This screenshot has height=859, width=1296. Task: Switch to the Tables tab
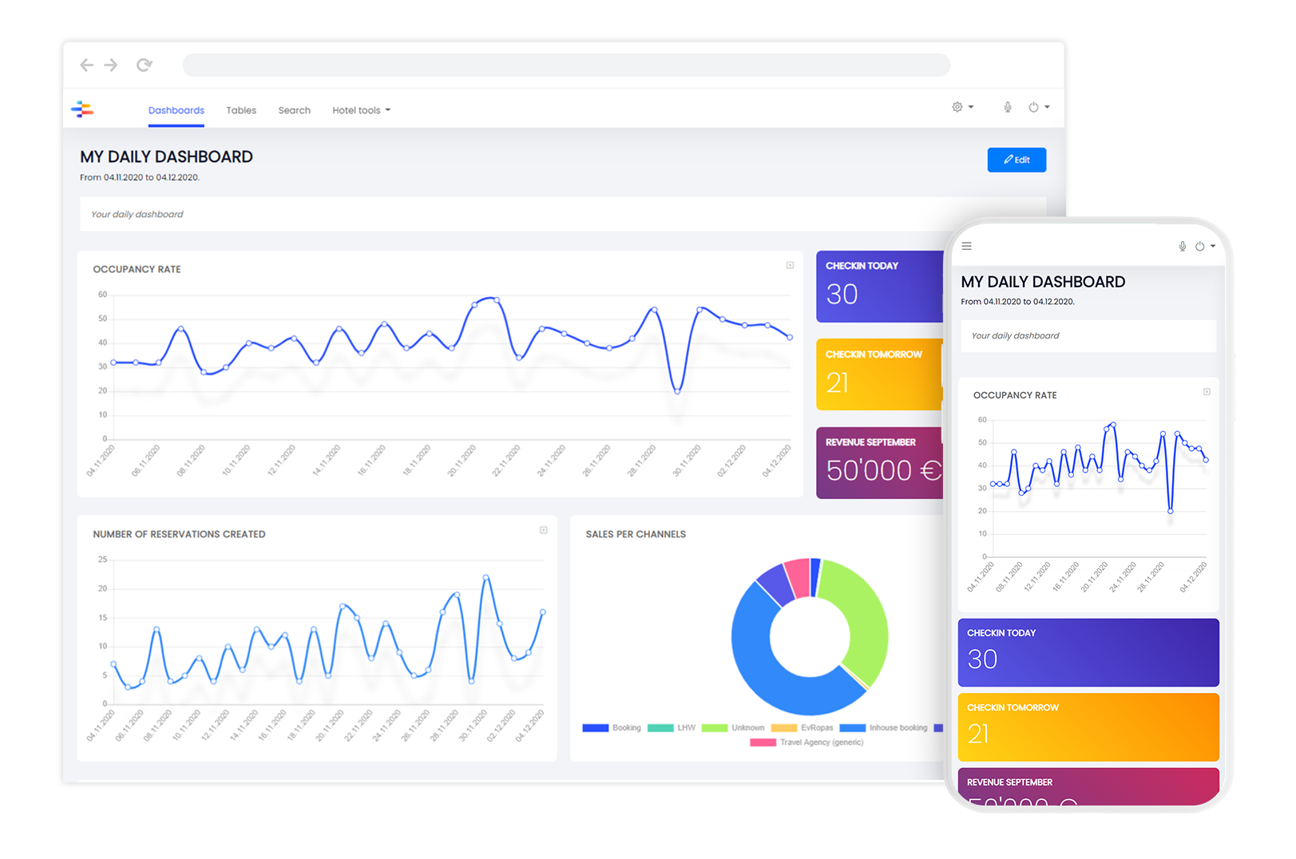point(241,110)
